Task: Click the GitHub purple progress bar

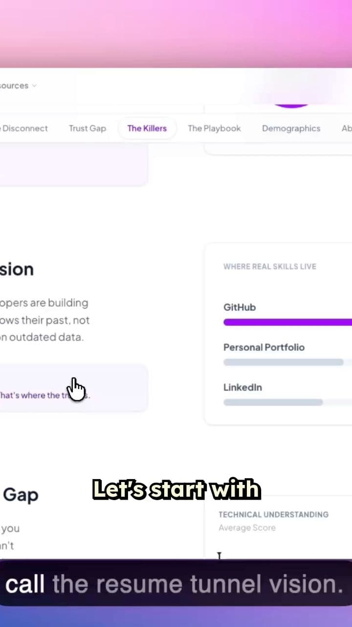Action: [x=287, y=322]
